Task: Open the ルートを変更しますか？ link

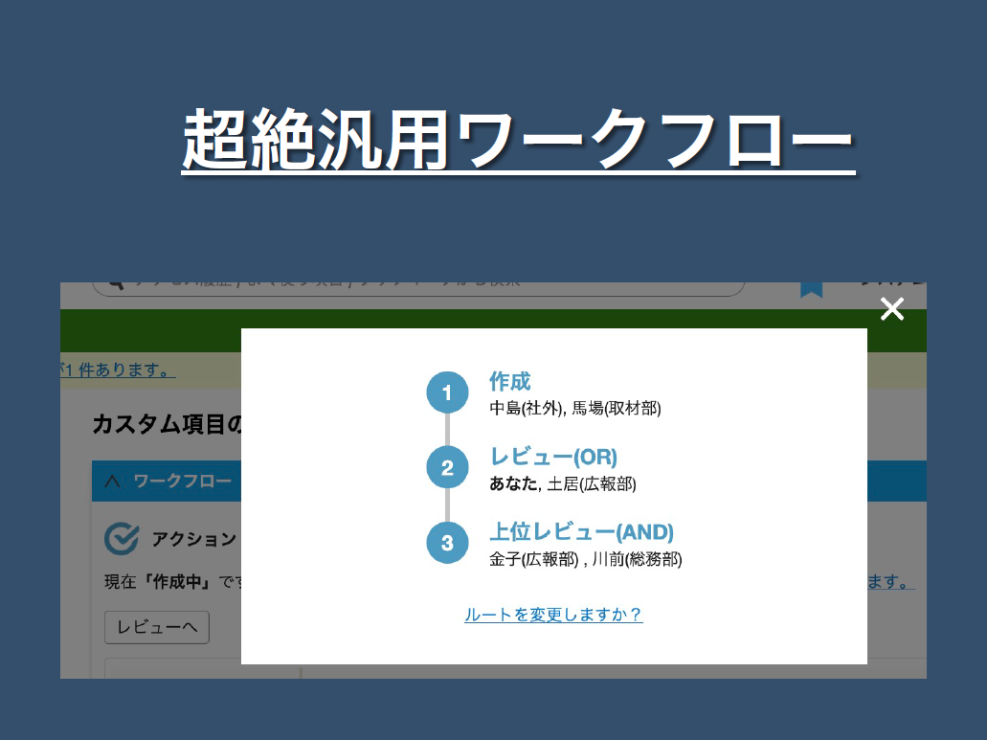Action: click(553, 615)
